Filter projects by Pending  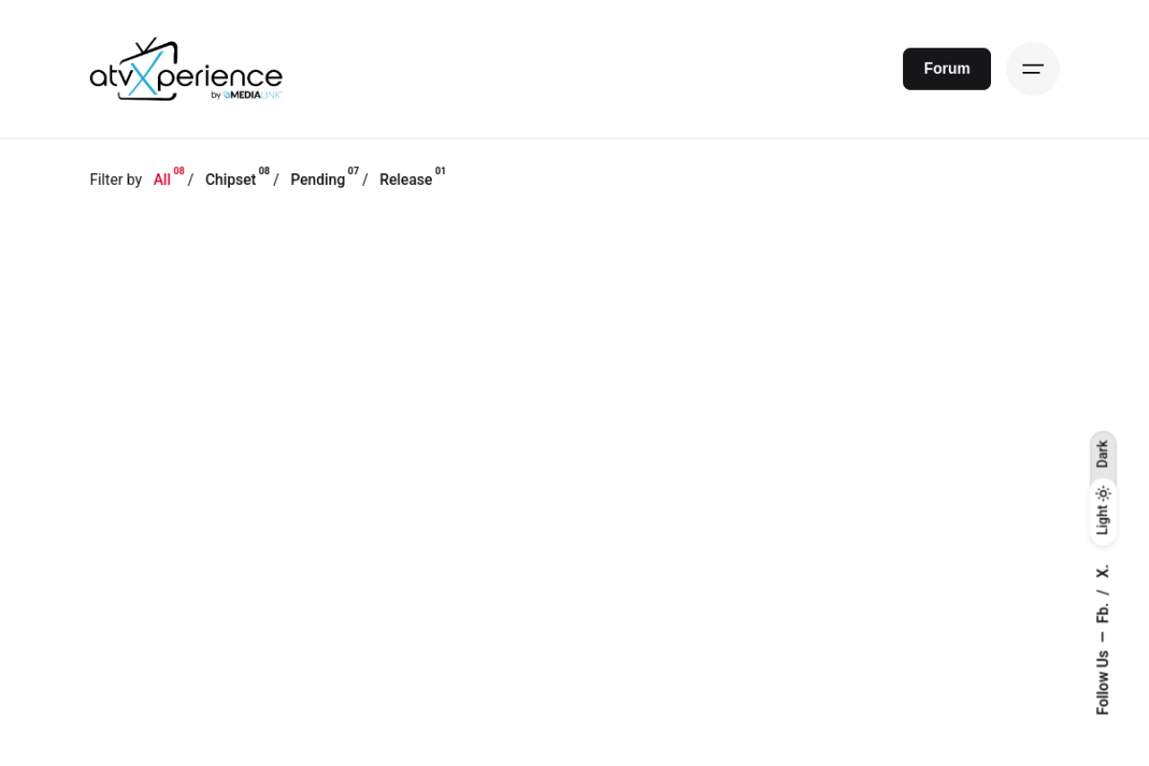(x=318, y=180)
